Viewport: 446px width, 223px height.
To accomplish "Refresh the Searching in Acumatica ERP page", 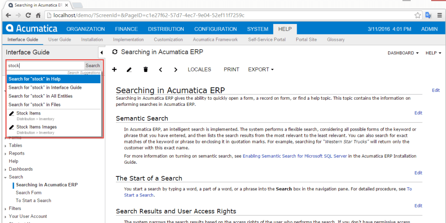I will click(115, 52).
